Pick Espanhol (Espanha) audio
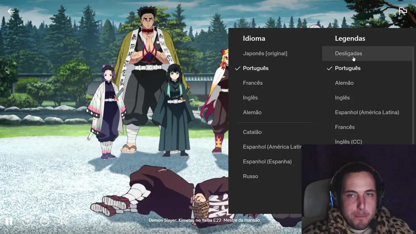Screen dimensions: 416x234 coord(267,162)
